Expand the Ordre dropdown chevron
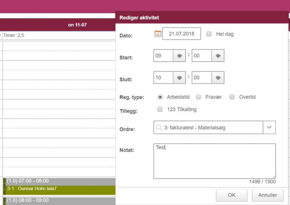Image resolution: width=290 pixels, height=205 pixels. pos(269,128)
